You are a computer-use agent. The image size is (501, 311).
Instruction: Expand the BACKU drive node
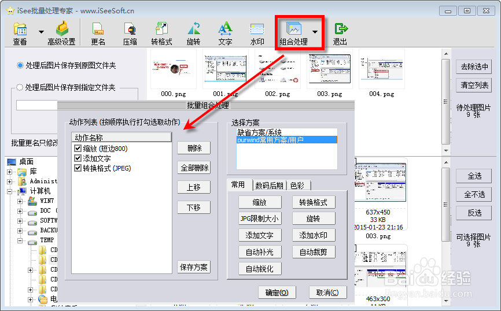pos(20,231)
